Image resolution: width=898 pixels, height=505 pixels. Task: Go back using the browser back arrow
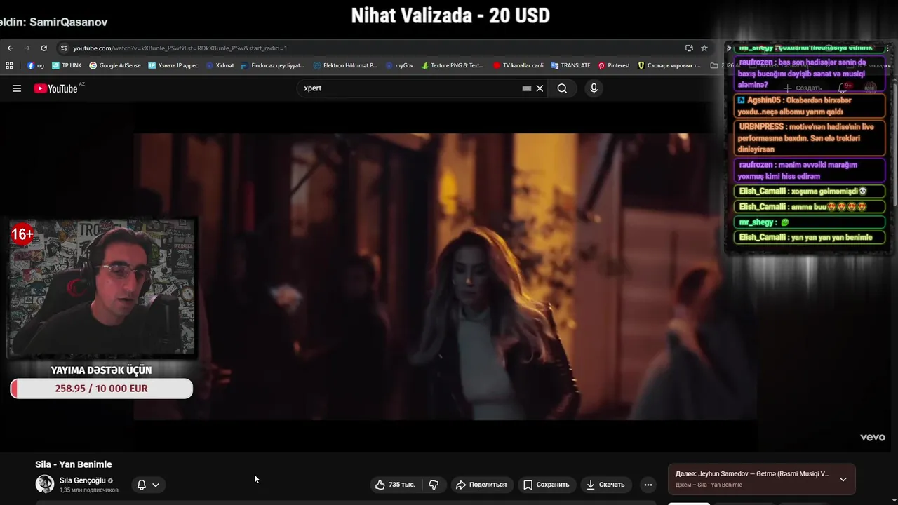10,48
